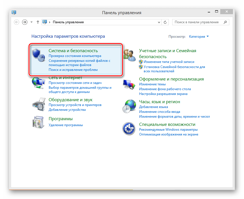
Task: Expand recent locations arrow beside forward button
Action: (x=31, y=22)
